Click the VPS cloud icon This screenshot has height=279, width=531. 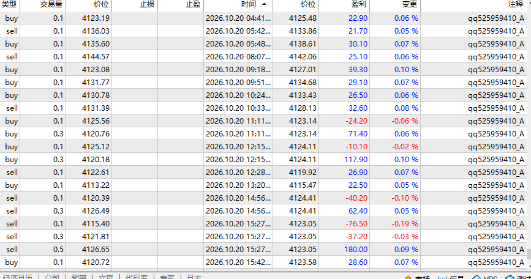(x=476, y=277)
